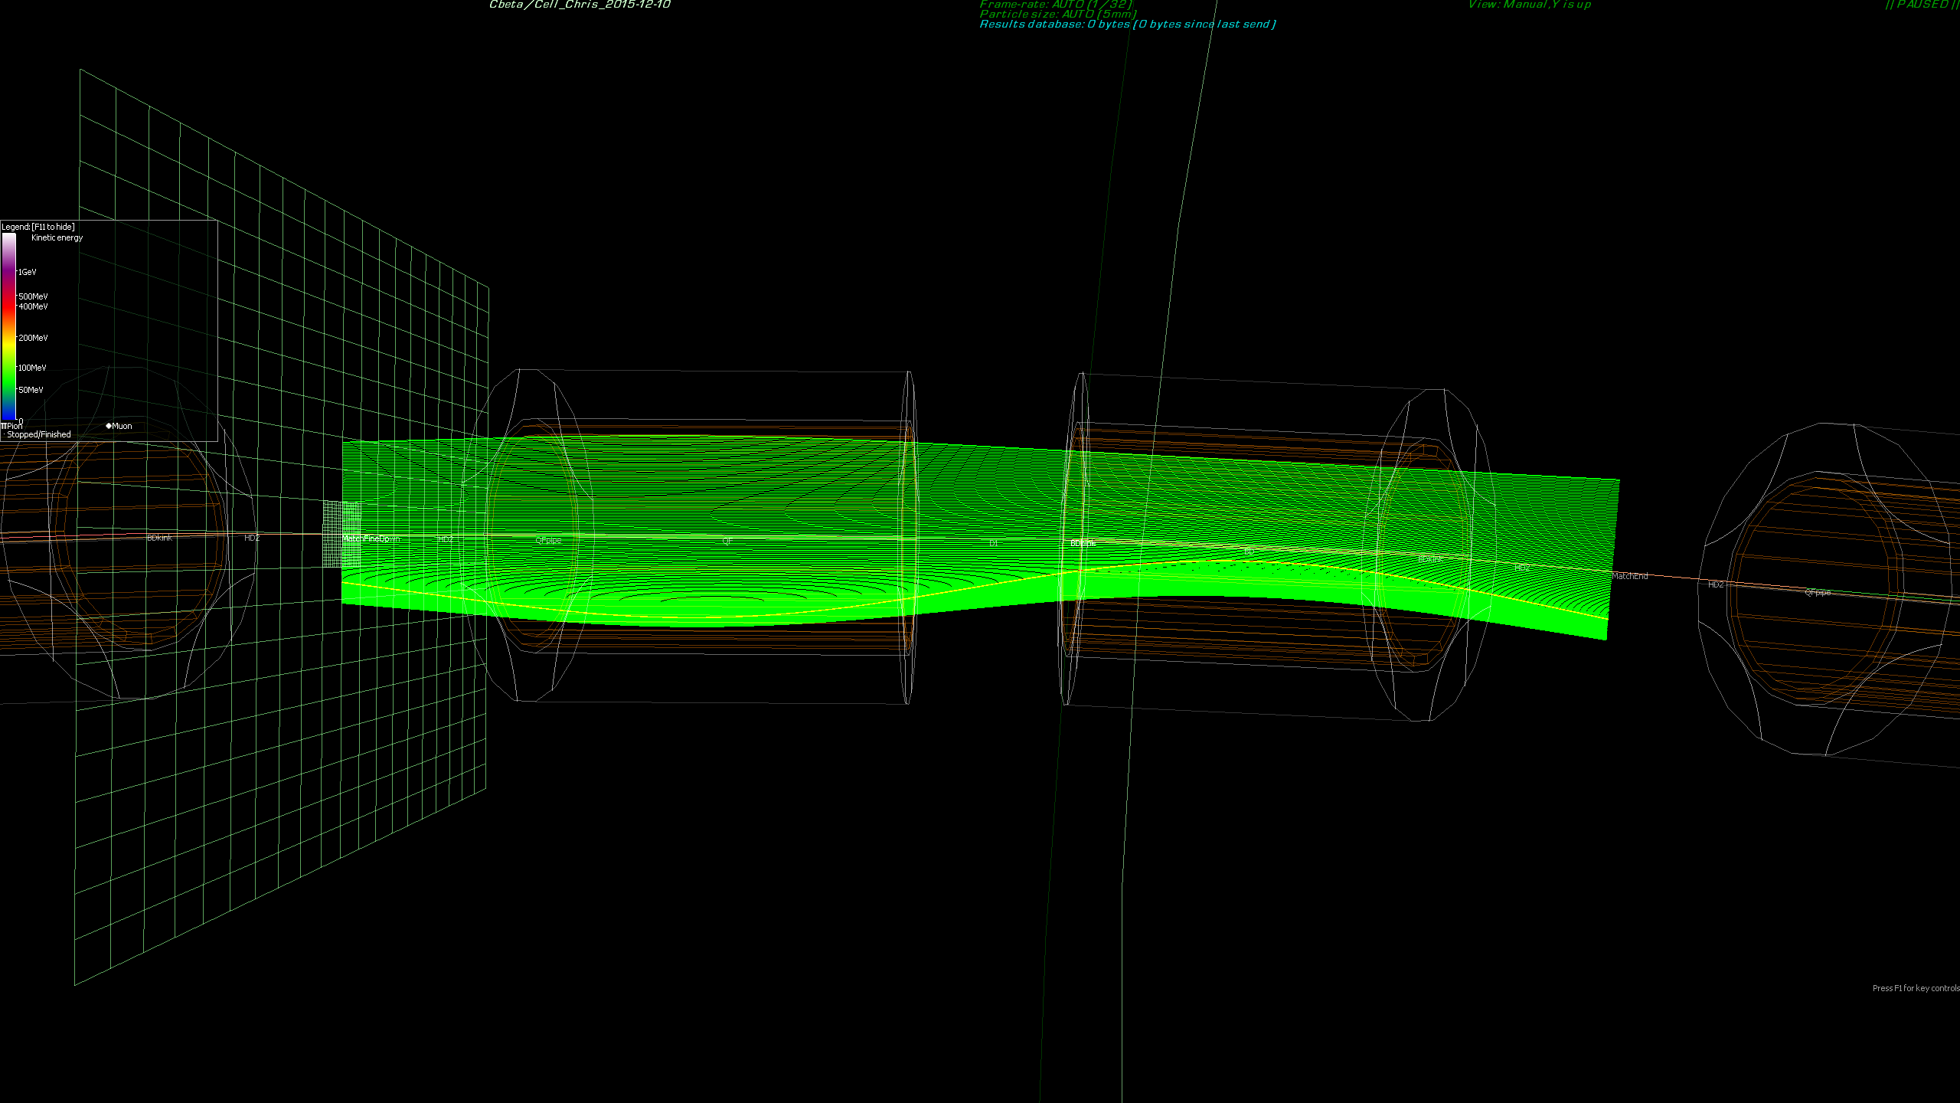Click the HD2 label right of MatchEnd
This screenshot has height=1103, width=1960.
pos(1715,584)
